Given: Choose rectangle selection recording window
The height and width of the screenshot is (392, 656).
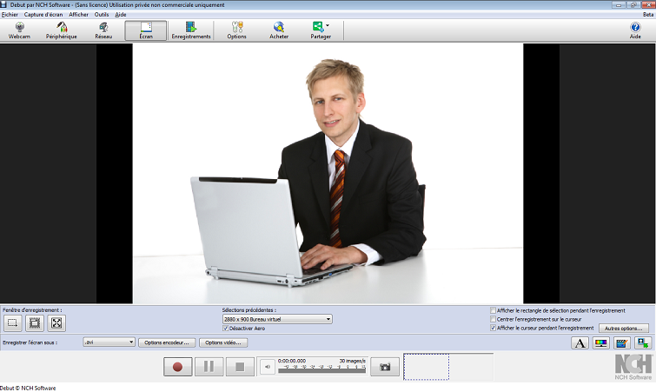Looking at the screenshot, I should pyautogui.click(x=12, y=323).
